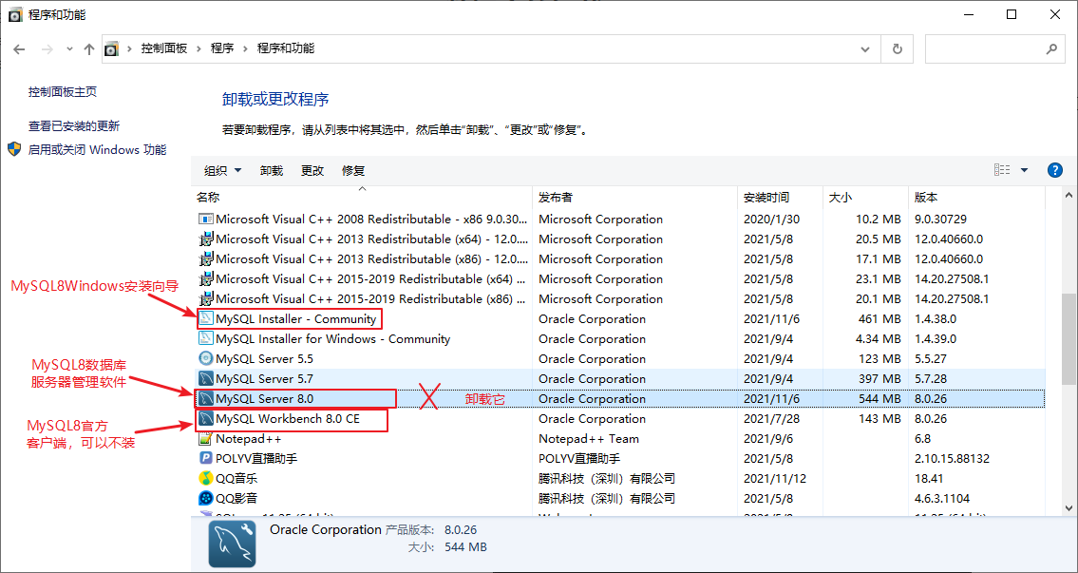Click Visual C++ 2015-2019 Redistributable (x64) icon

point(205,278)
